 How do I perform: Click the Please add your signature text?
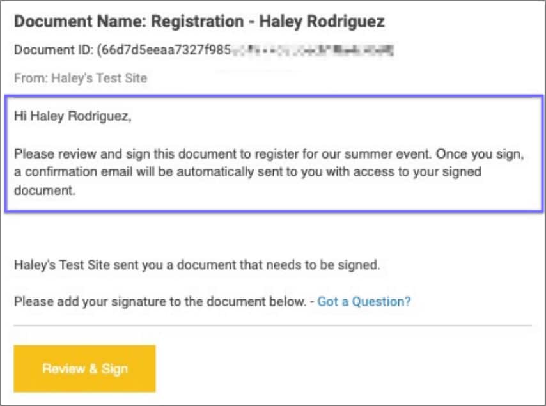[160, 301]
